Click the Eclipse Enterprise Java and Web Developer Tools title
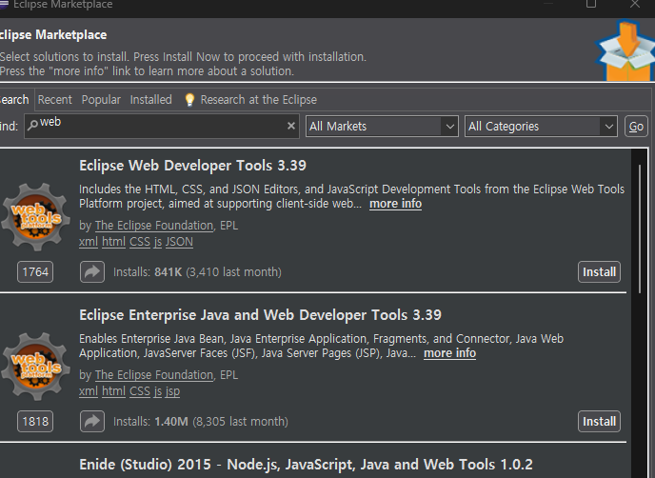The height and width of the screenshot is (478, 655). pos(260,315)
